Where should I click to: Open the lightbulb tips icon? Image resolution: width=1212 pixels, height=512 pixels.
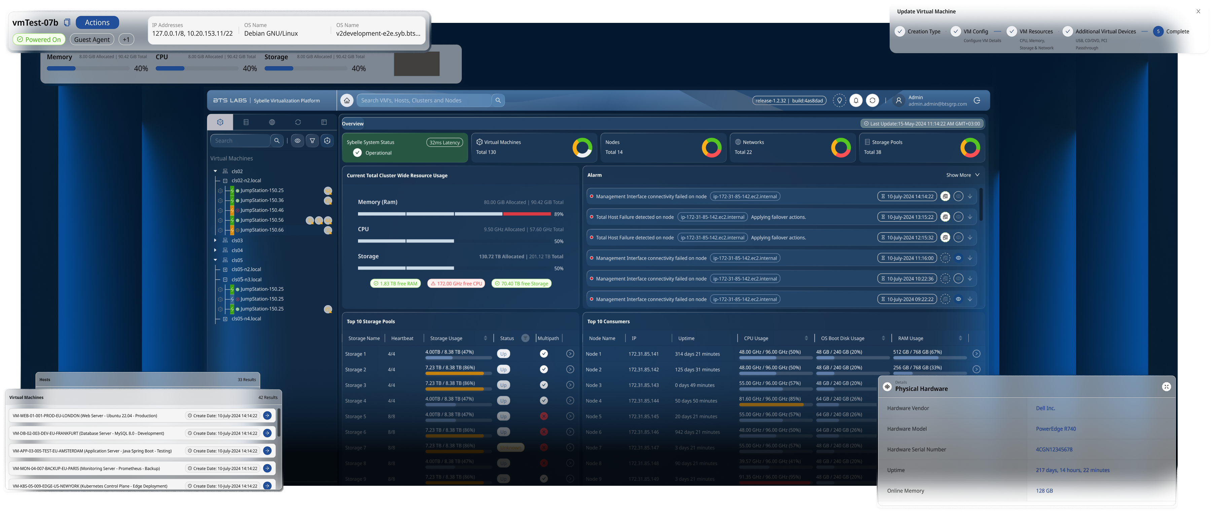tap(840, 100)
